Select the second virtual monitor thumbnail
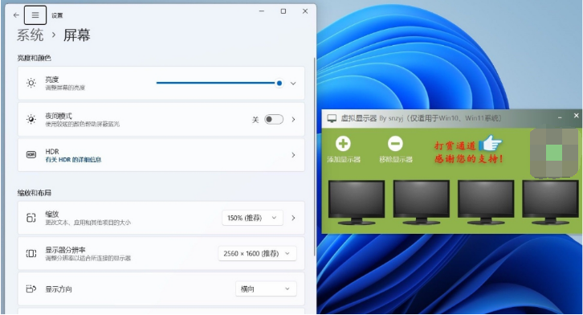This screenshot has width=583, height=315. coord(422,202)
